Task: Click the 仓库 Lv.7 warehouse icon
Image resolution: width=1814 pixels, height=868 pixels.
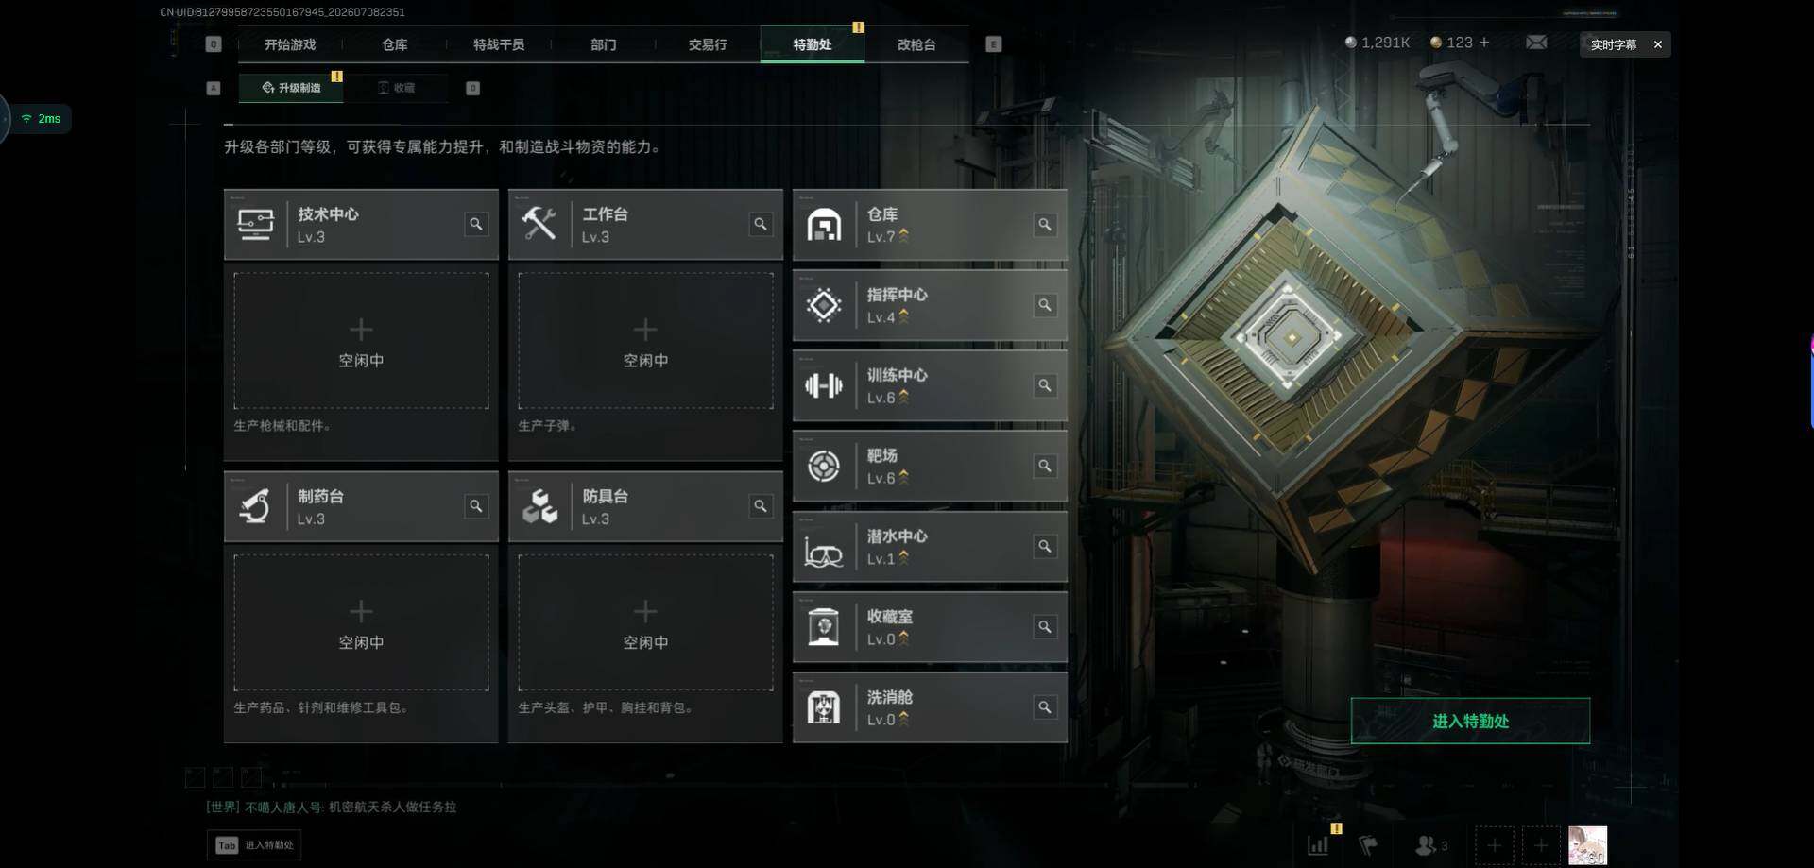Action: [x=824, y=225]
